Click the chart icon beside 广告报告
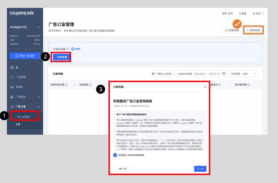The width and height of the screenshot is (278, 183). 12,97
